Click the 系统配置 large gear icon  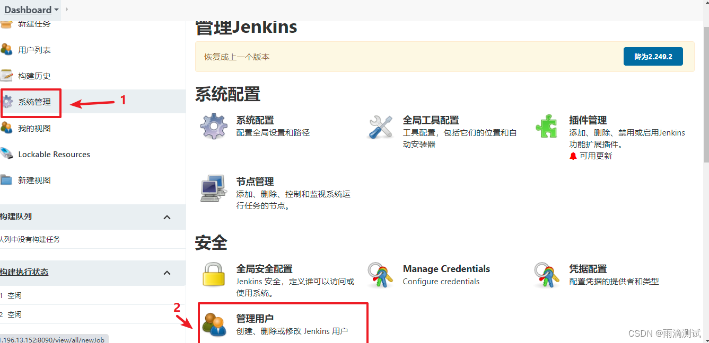point(214,126)
